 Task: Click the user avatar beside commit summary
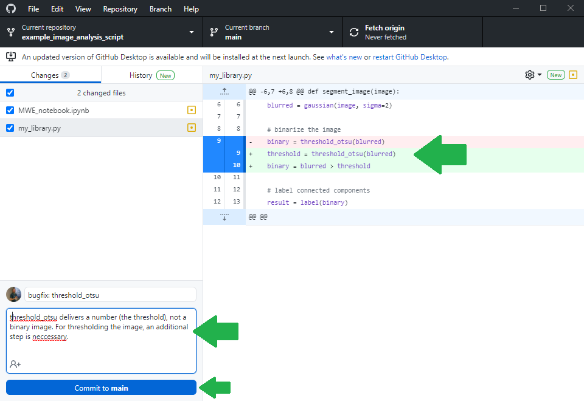tap(13, 295)
